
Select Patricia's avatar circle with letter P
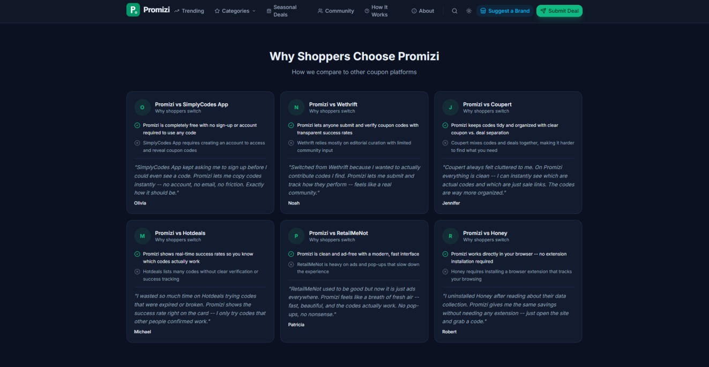pos(296,236)
